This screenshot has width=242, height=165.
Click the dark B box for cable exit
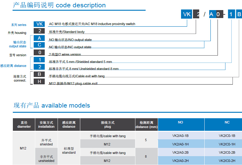point(39,74)
